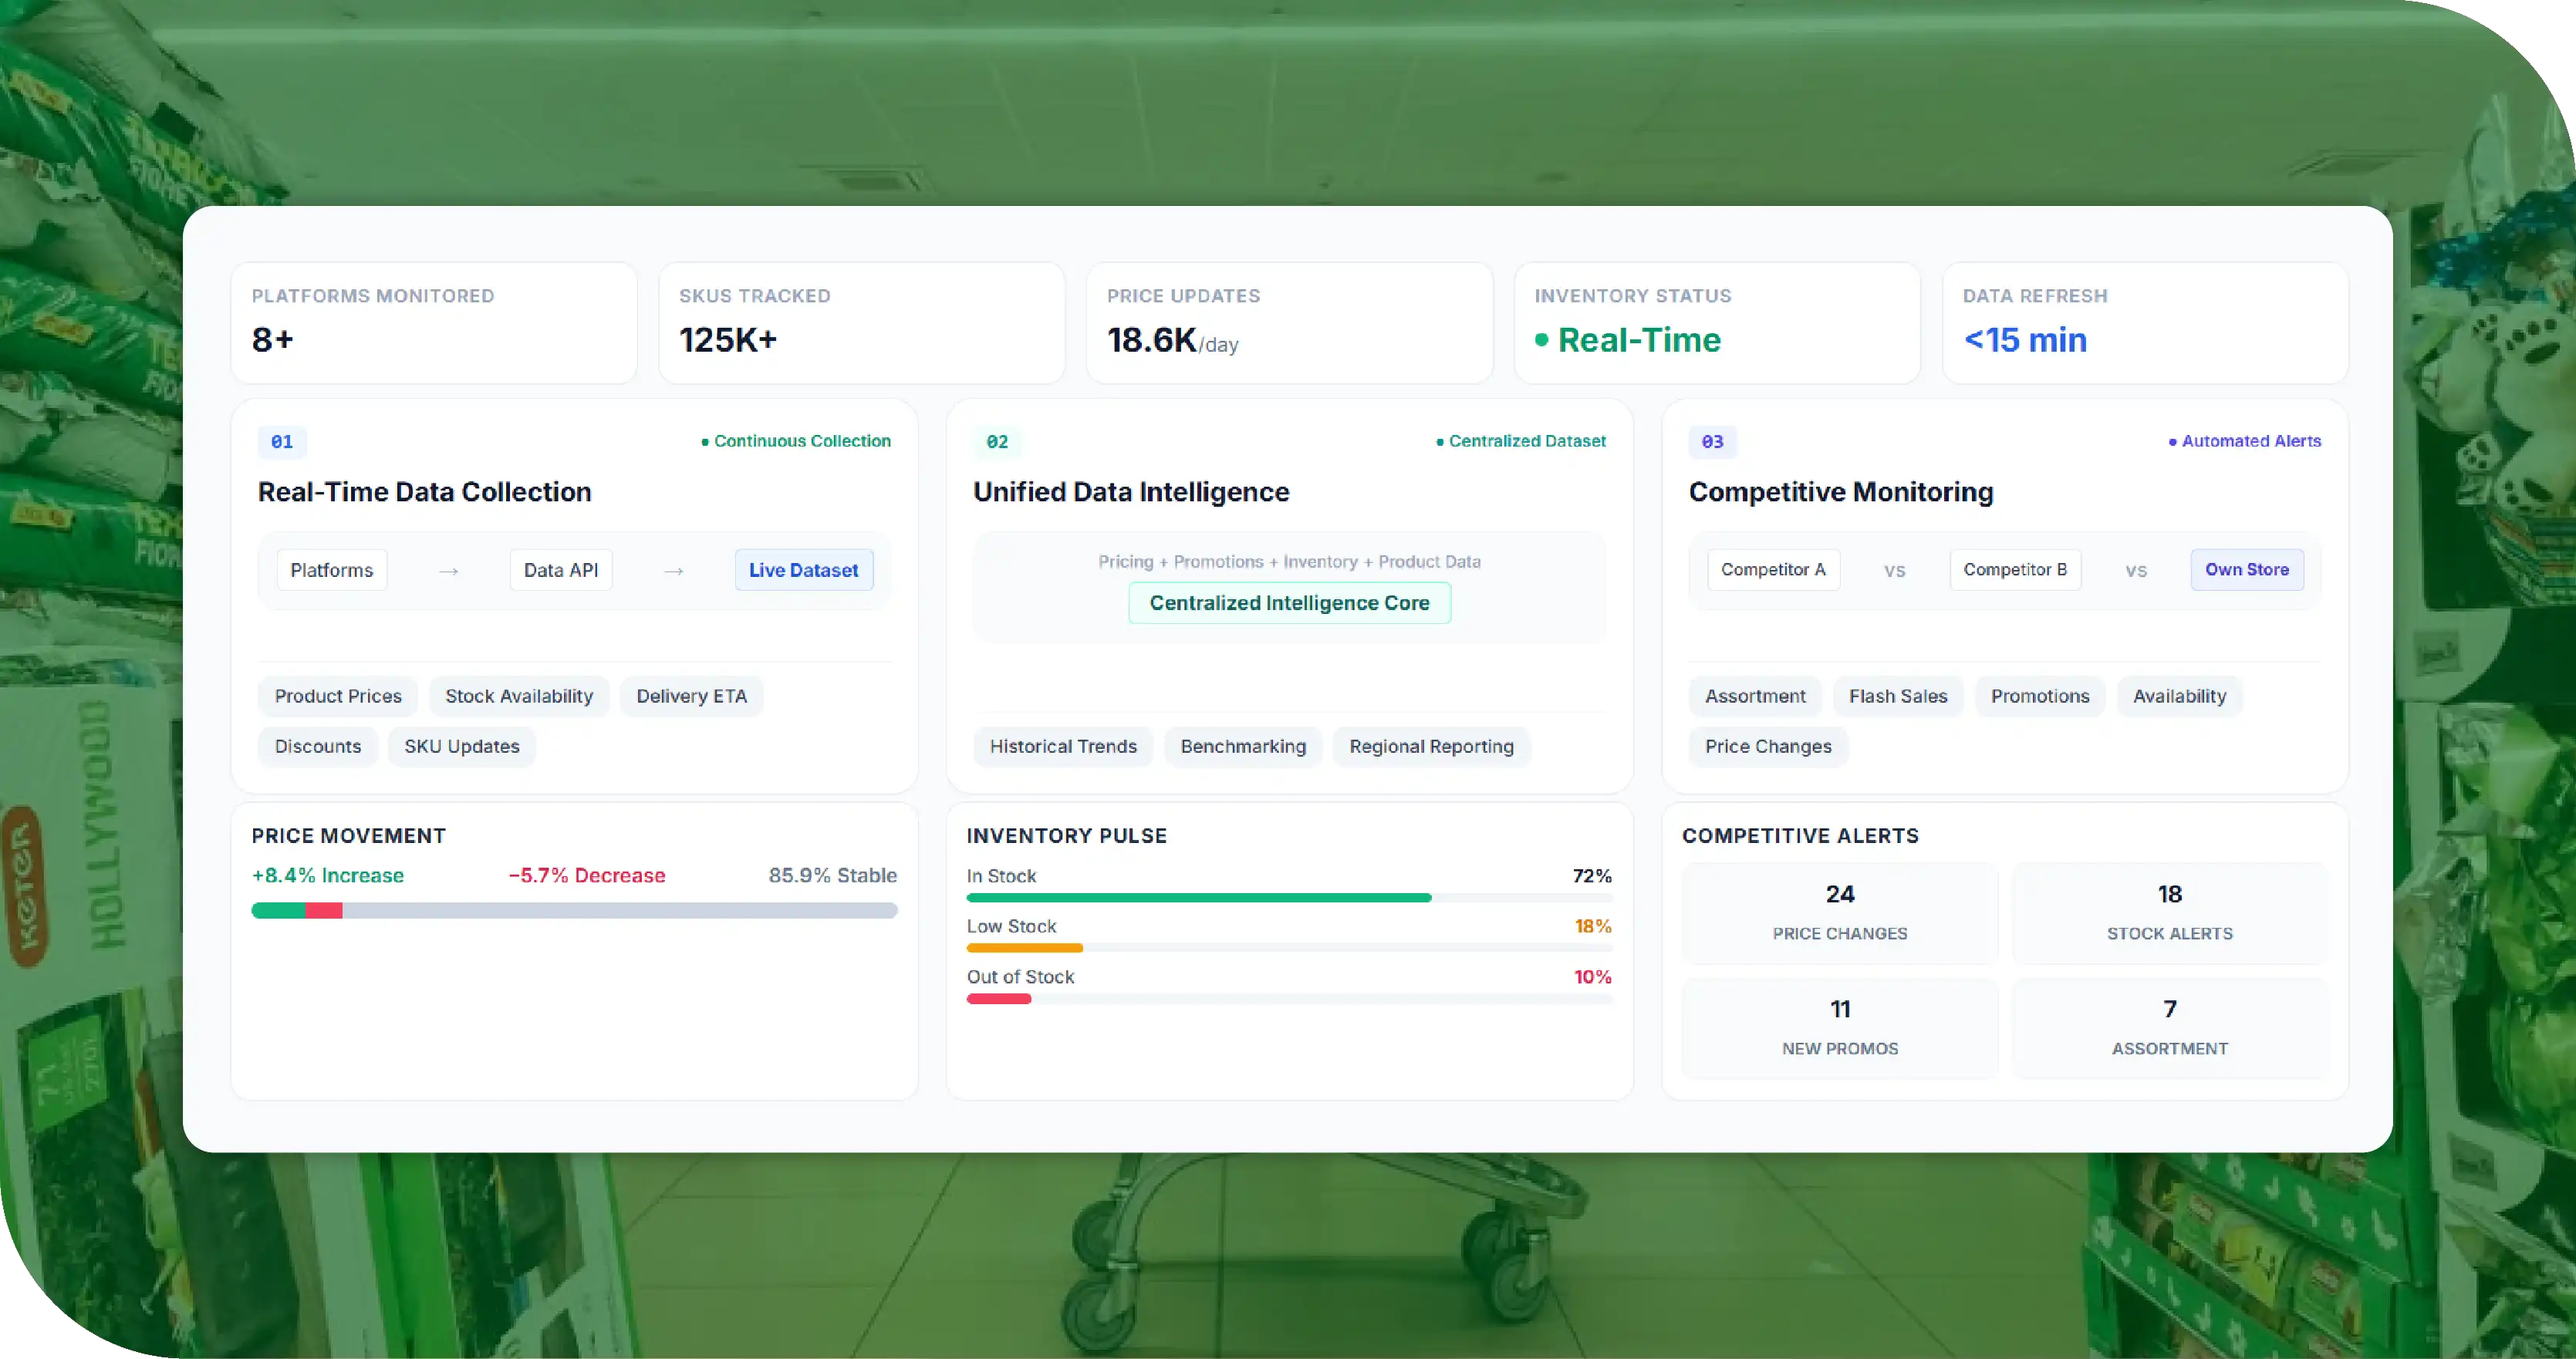
Task: Click the Price Updates 18.6K card
Action: click(1289, 323)
